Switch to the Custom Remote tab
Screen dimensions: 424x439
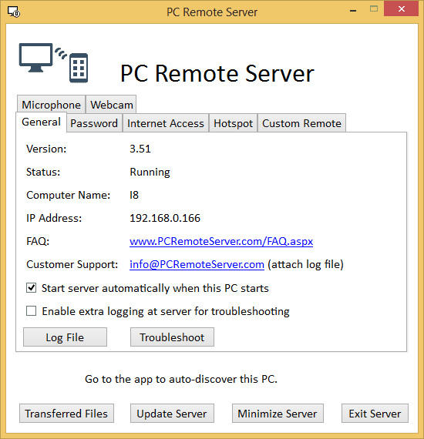click(x=302, y=123)
